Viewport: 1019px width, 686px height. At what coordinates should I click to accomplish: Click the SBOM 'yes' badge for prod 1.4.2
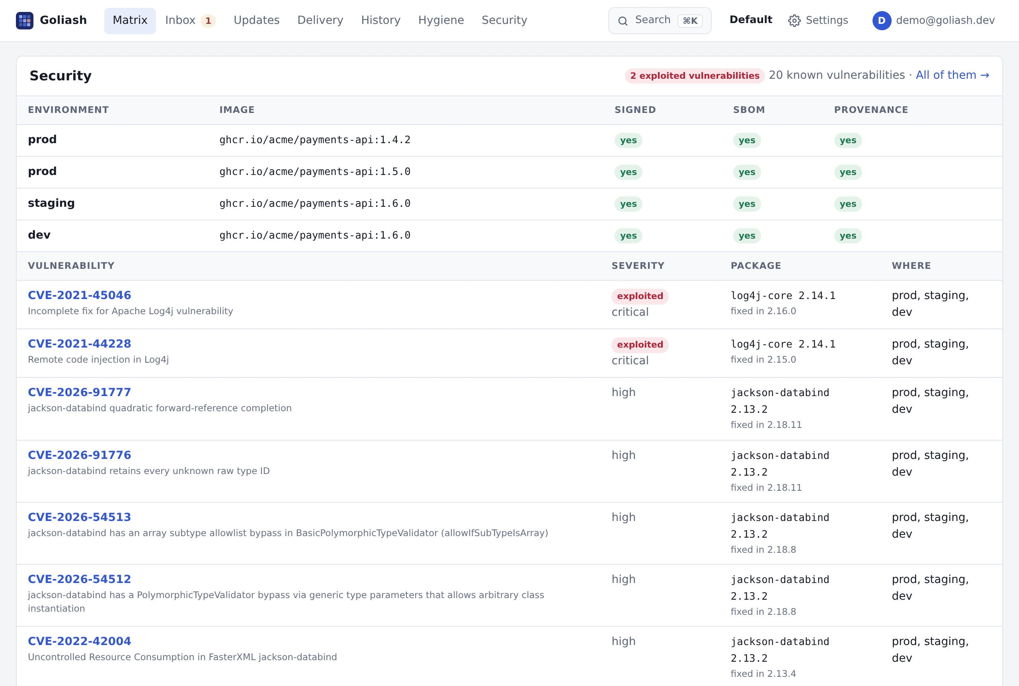pos(747,140)
